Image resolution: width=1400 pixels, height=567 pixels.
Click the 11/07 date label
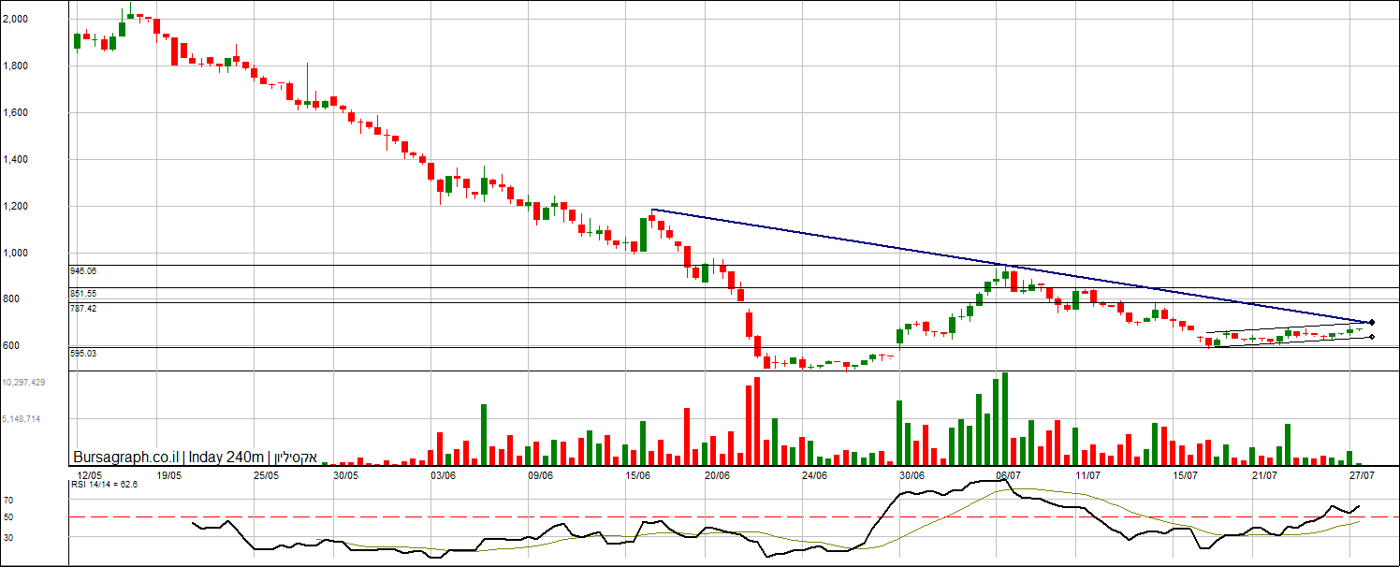pyautogui.click(x=1087, y=475)
